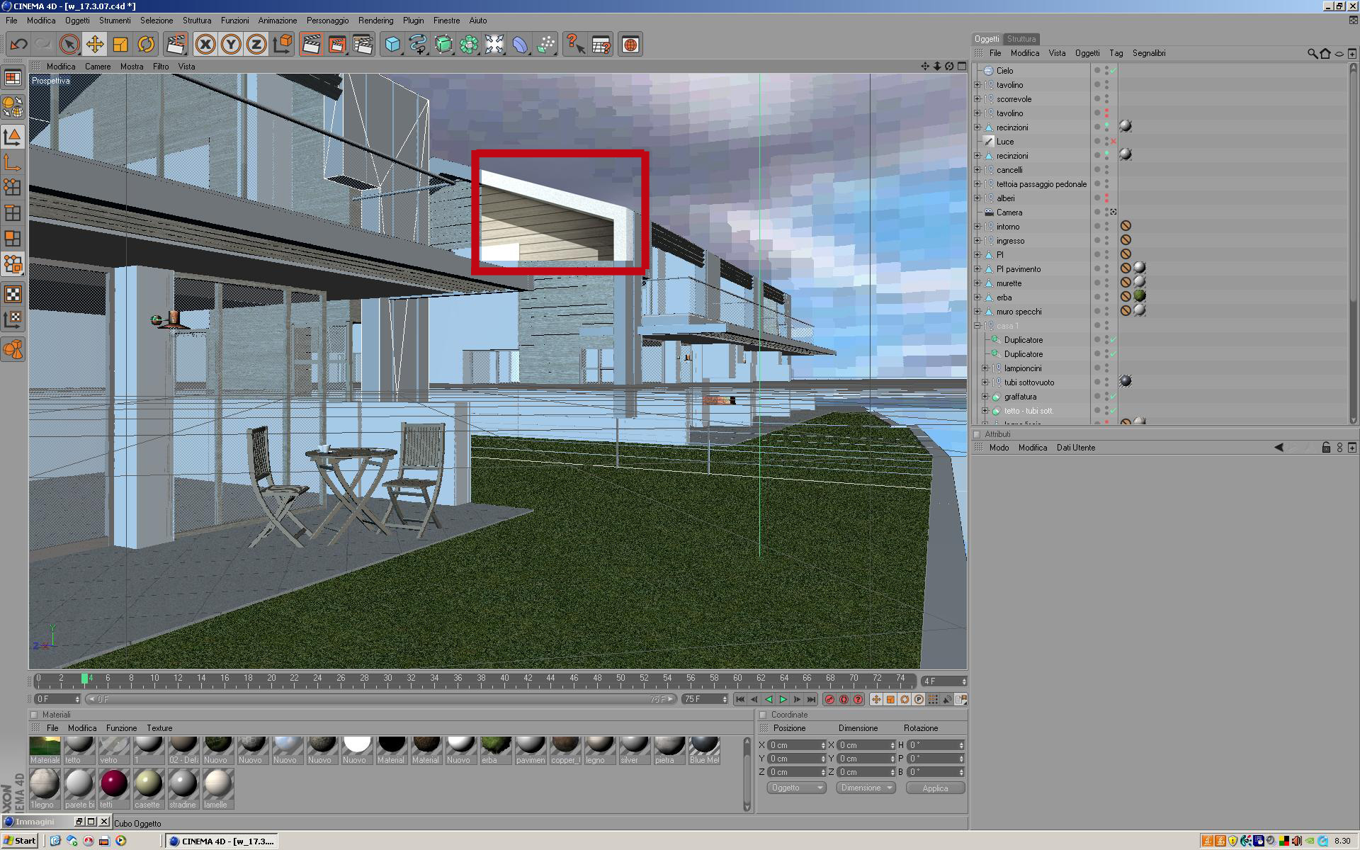Viewport: 1360px width, 850px height.
Task: Click the spline drawing tool icon
Action: [x=417, y=45]
